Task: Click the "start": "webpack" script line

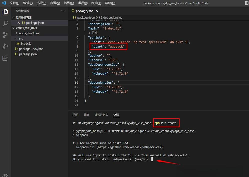Action: pyautogui.click(x=108, y=46)
